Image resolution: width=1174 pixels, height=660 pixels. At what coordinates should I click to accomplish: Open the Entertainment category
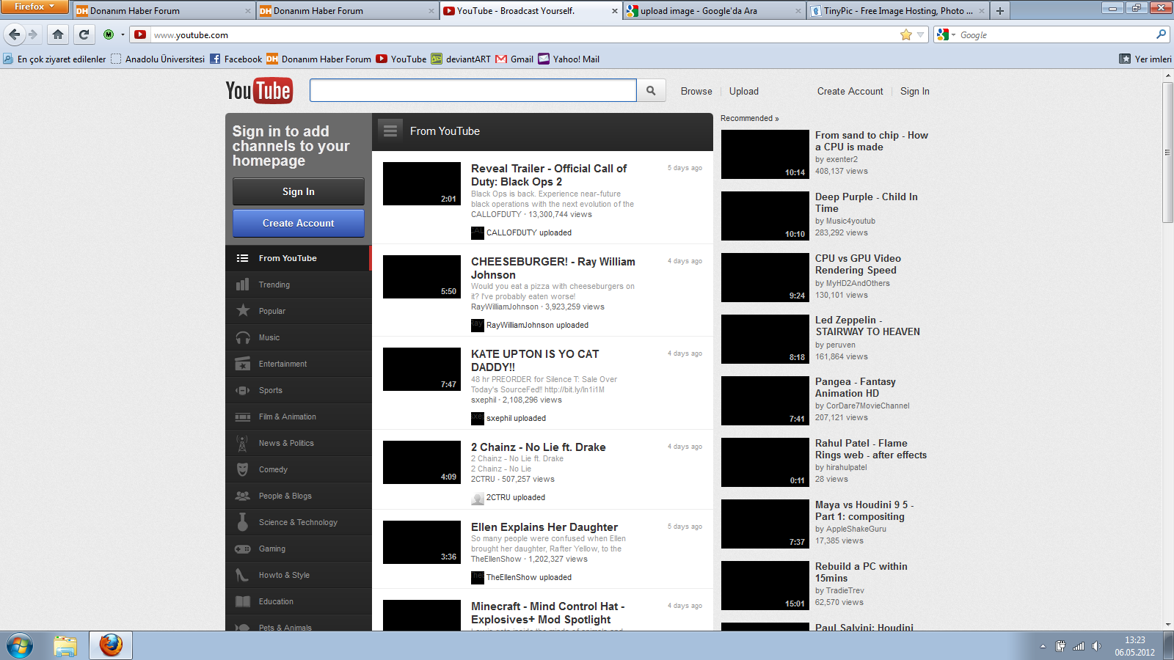coord(298,364)
